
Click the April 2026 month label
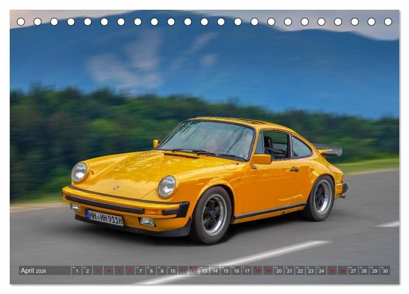[x=34, y=270]
